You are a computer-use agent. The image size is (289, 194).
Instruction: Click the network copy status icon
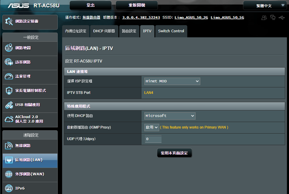click(273, 17)
